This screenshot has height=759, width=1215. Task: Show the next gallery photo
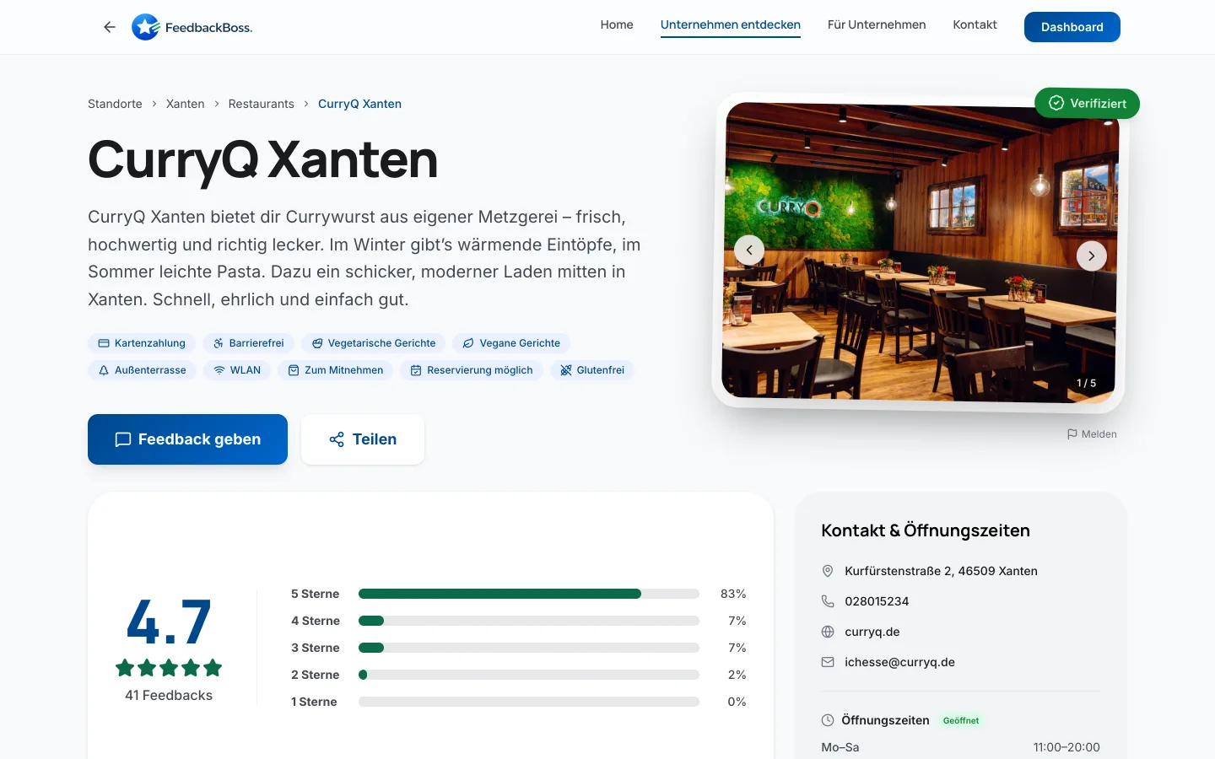(1092, 256)
